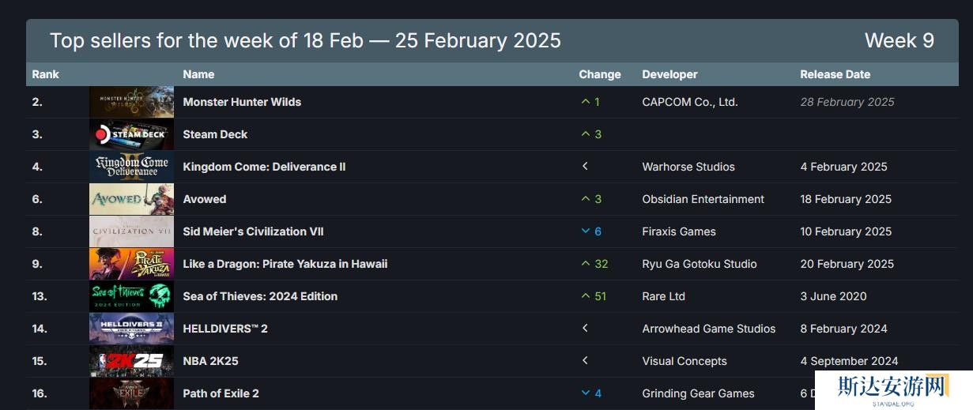Click the Path of Exile 2 title
Image resolution: width=973 pixels, height=410 pixels.
(221, 393)
